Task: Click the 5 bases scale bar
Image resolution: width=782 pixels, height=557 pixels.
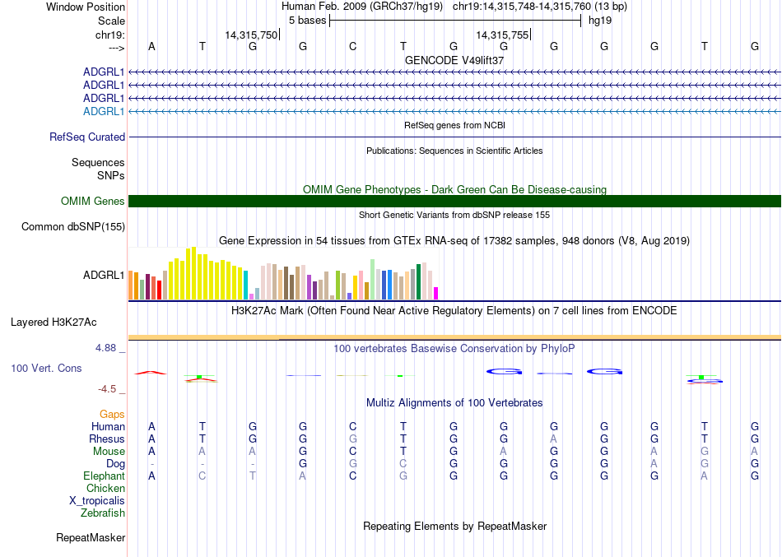Action: click(454, 20)
